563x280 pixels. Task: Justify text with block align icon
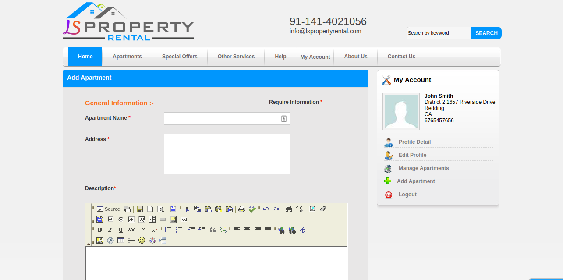click(268, 230)
